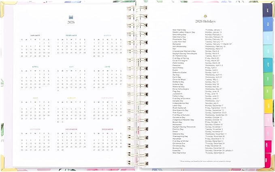Click the Independence Day entry

tap(181, 103)
